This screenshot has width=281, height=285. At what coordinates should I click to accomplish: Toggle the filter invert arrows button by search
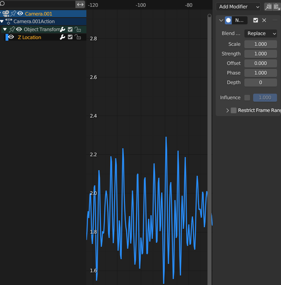click(x=80, y=4)
